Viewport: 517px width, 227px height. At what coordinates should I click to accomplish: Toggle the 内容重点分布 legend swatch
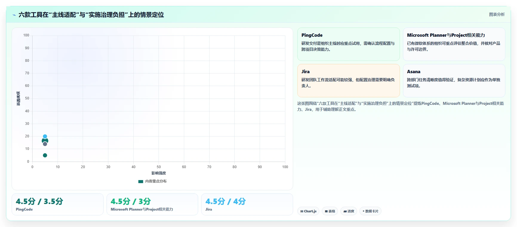[x=141, y=181]
